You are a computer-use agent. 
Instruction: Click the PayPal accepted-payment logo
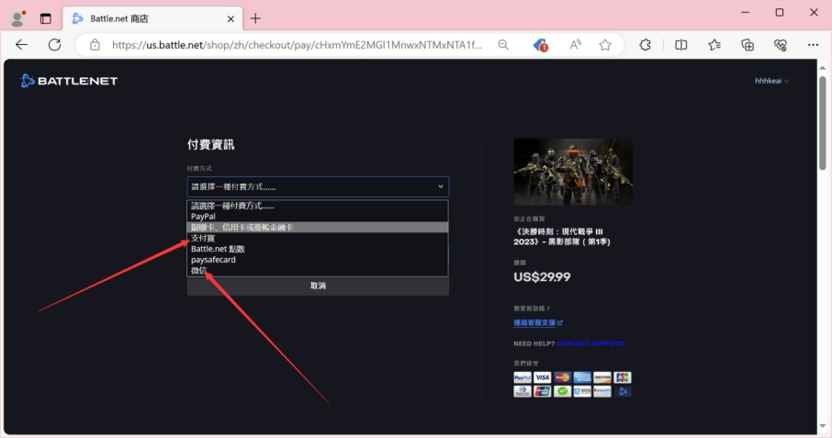523,377
